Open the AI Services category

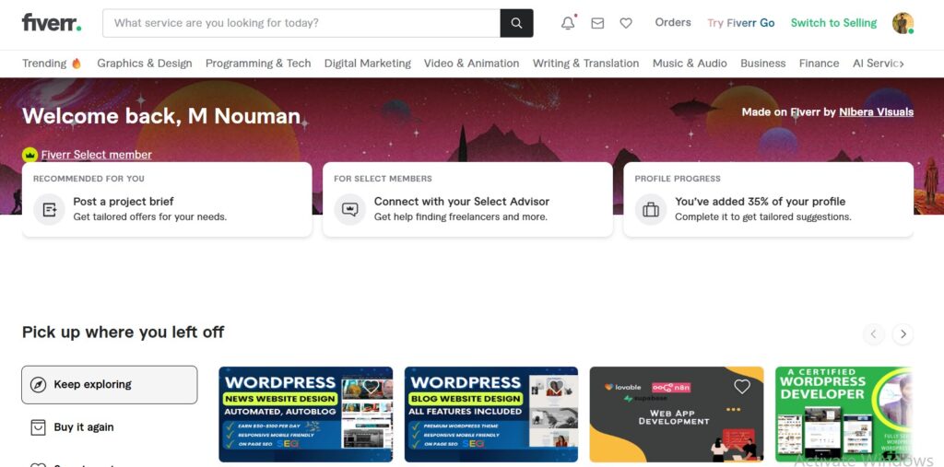tap(875, 64)
